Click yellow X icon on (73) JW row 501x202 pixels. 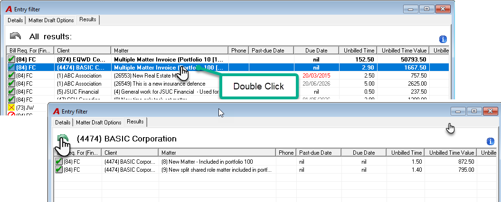(x=11, y=107)
